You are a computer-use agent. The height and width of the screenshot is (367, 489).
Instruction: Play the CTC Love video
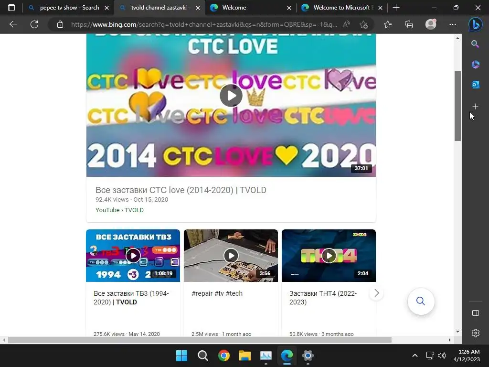click(231, 96)
